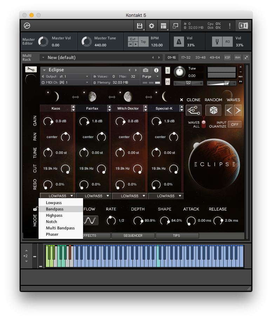Image resolution: width=272 pixels, height=320 pixels.
Task: Click the Native Instruments NI logo
Action: pos(243,26)
